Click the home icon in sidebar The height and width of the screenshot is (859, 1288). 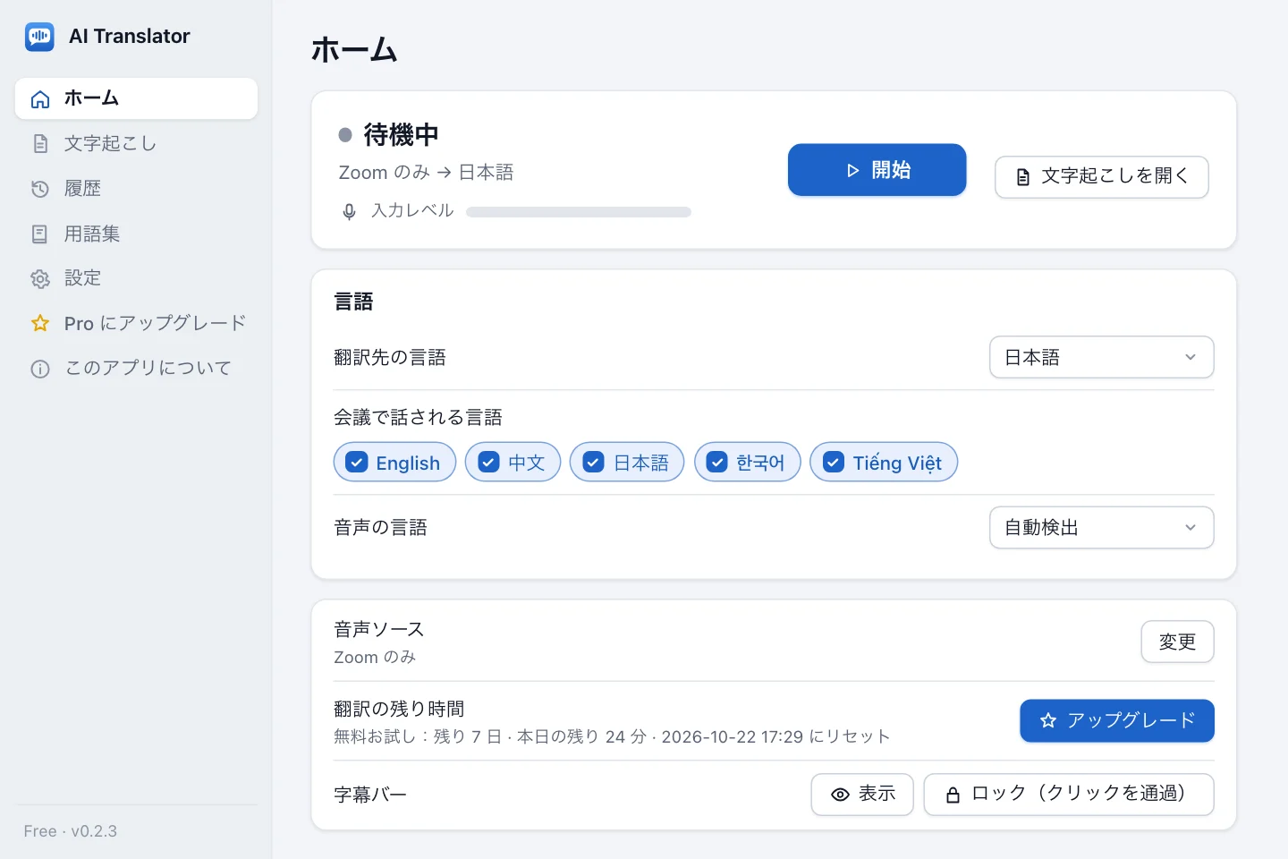40,99
